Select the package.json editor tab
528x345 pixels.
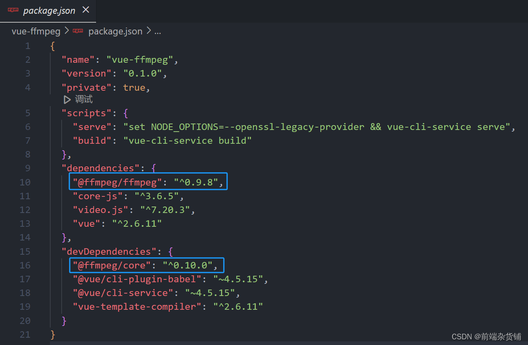pyautogui.click(x=48, y=11)
